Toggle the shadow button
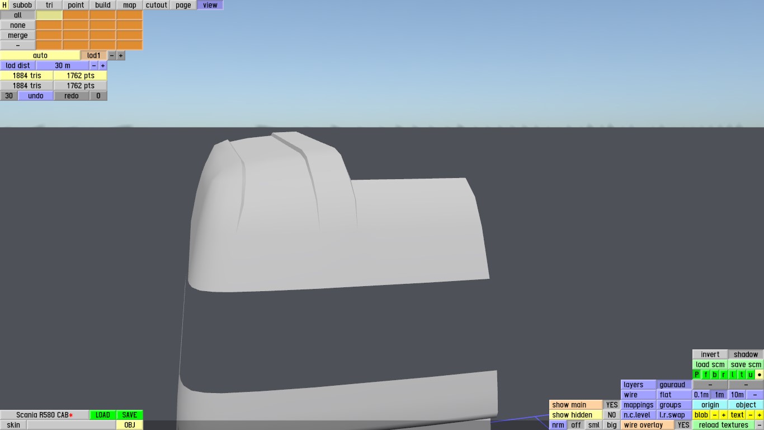 coord(746,354)
